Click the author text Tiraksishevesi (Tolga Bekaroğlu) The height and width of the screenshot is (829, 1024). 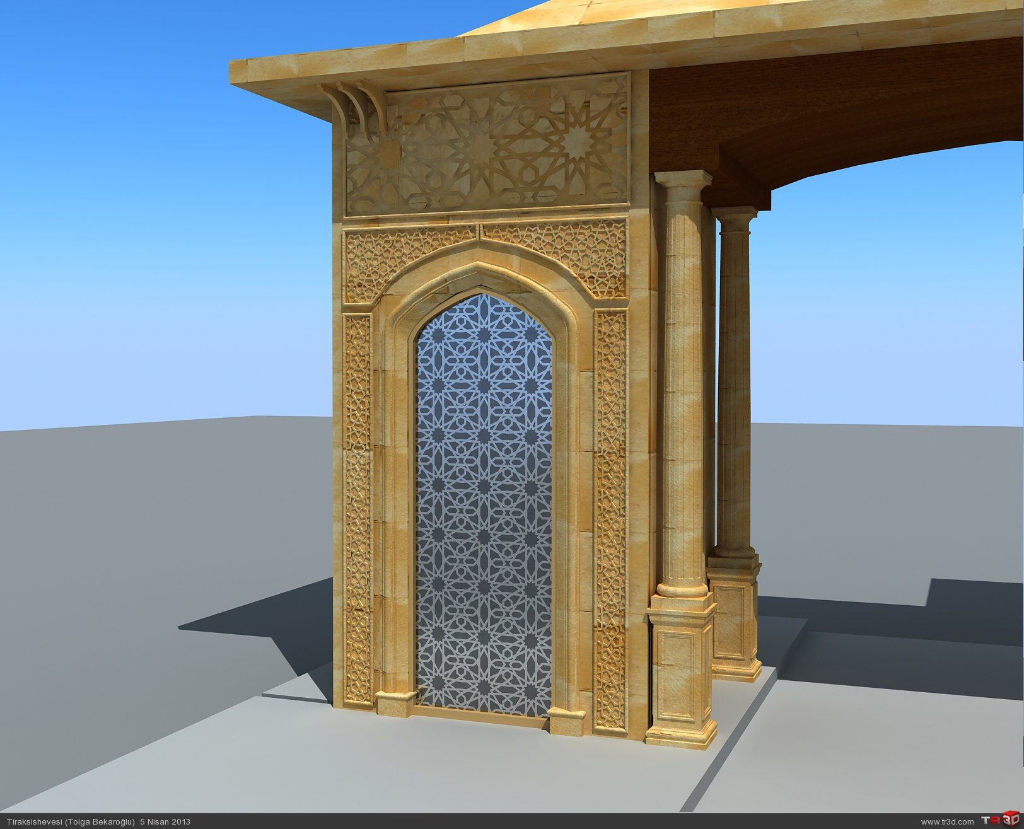(x=70, y=822)
